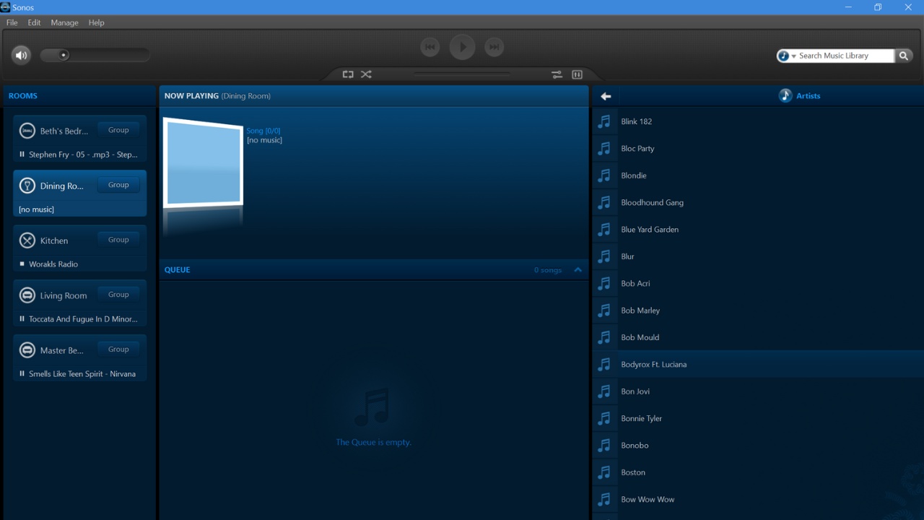
Task: Click Toccata And Fugue In D Minor text
Action: tap(83, 319)
